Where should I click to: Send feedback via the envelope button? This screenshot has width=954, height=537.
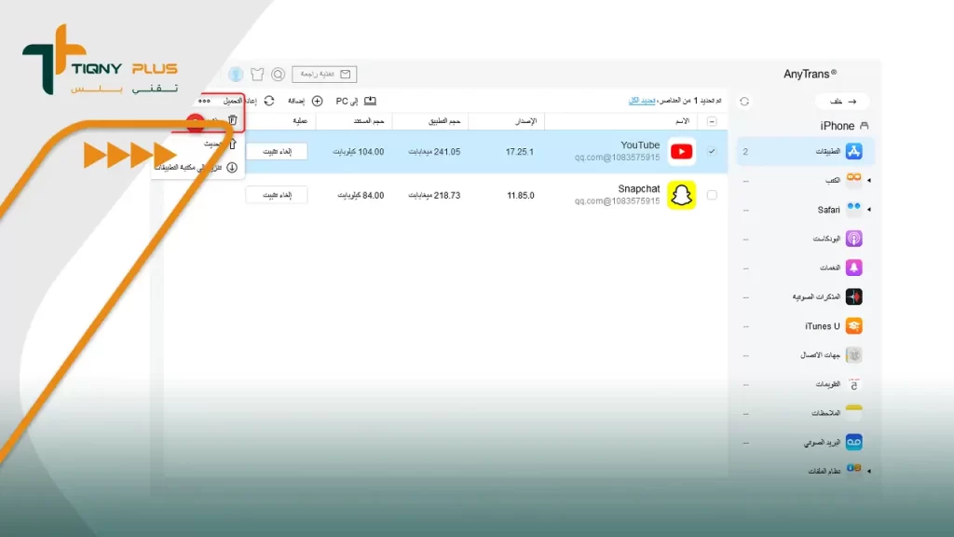pos(324,75)
